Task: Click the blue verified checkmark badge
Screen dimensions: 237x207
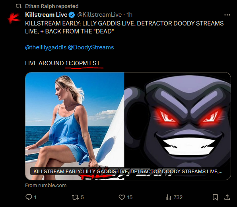Action: (72, 15)
